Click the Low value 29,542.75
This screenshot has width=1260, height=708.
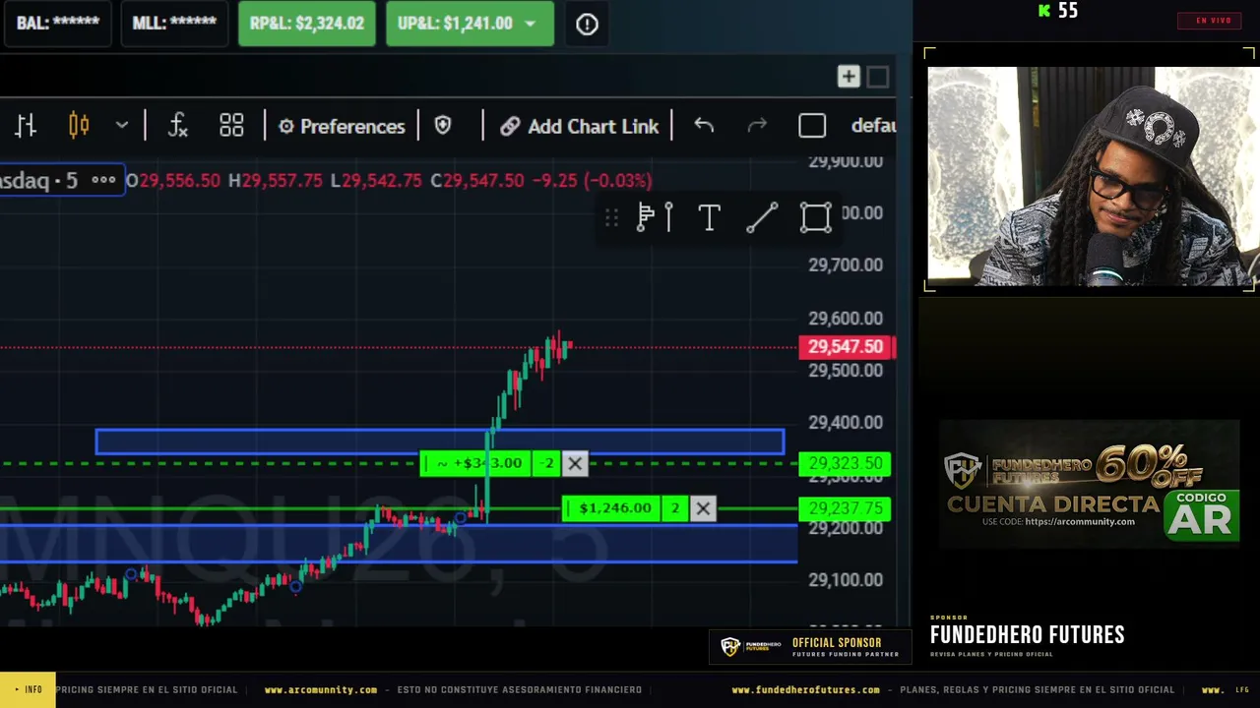(382, 180)
